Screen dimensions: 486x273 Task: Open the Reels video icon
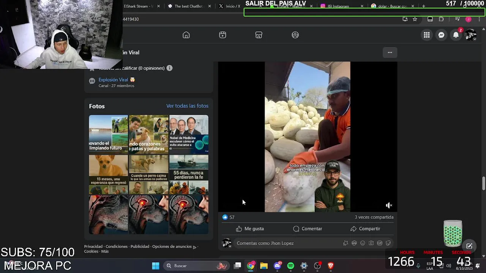coord(222,35)
